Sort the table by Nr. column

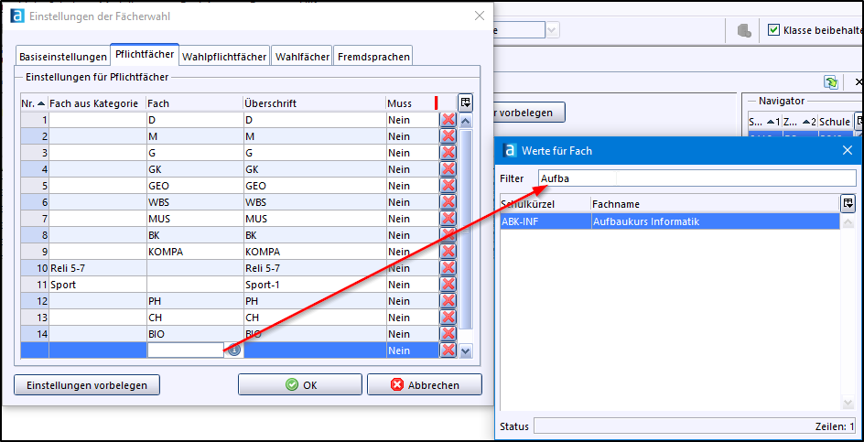34,103
